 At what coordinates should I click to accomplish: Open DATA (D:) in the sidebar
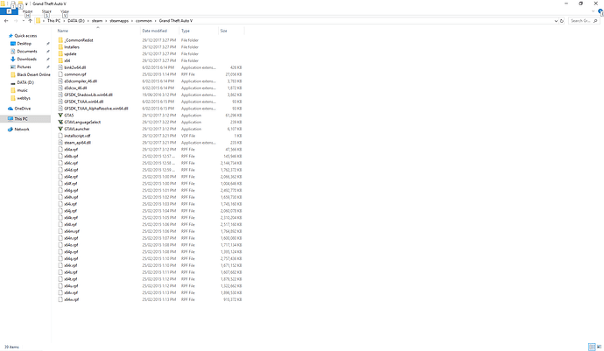click(25, 82)
